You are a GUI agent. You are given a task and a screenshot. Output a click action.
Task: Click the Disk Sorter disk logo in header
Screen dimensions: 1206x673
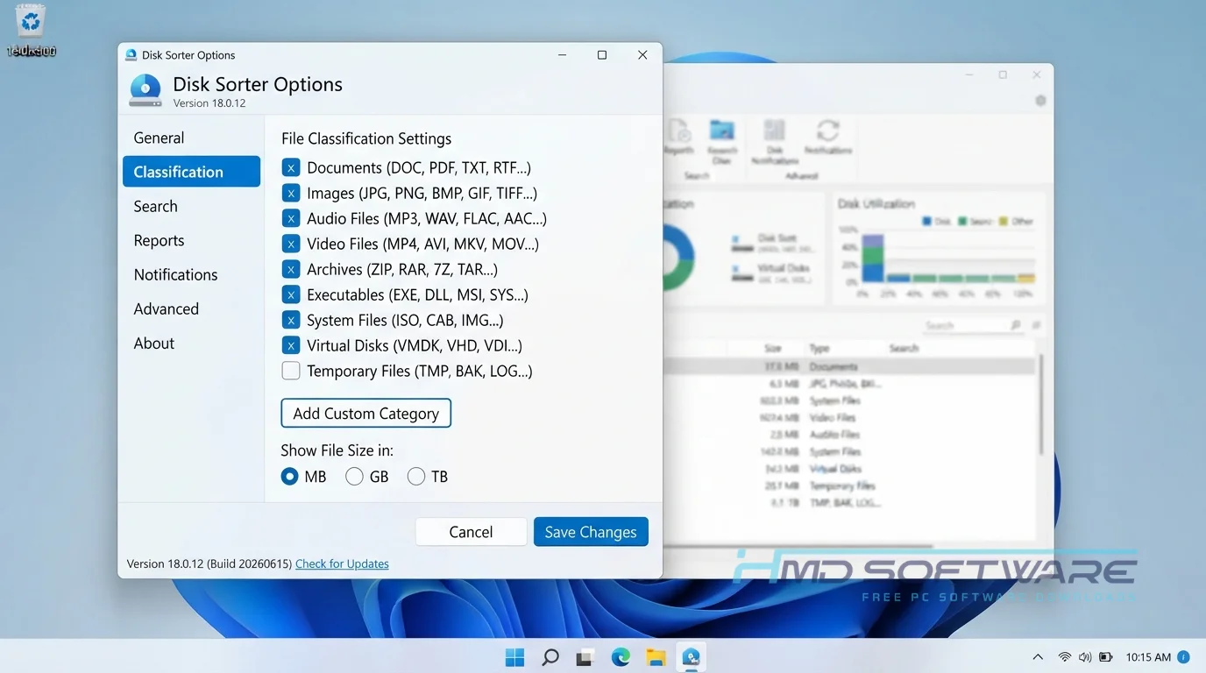[145, 91]
